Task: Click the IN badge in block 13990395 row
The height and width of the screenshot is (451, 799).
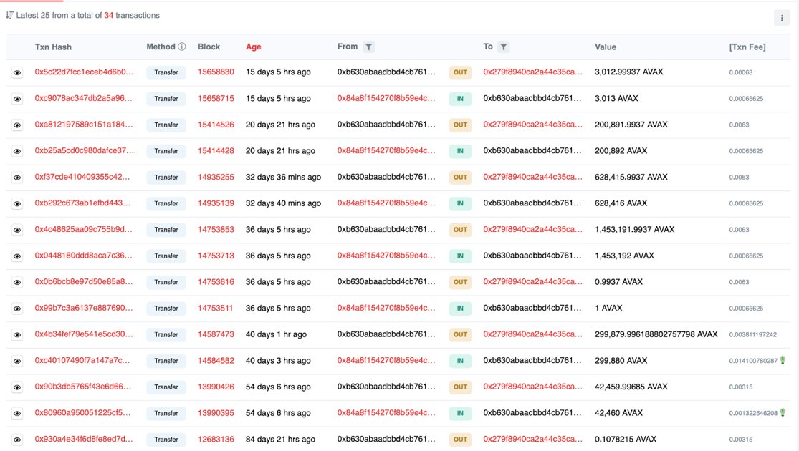Action: (x=460, y=413)
